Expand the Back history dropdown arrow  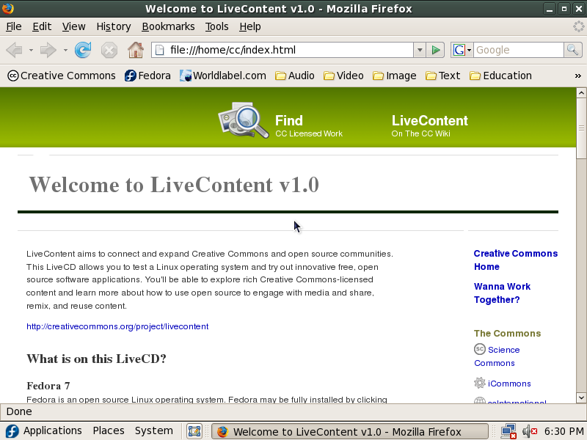point(31,50)
